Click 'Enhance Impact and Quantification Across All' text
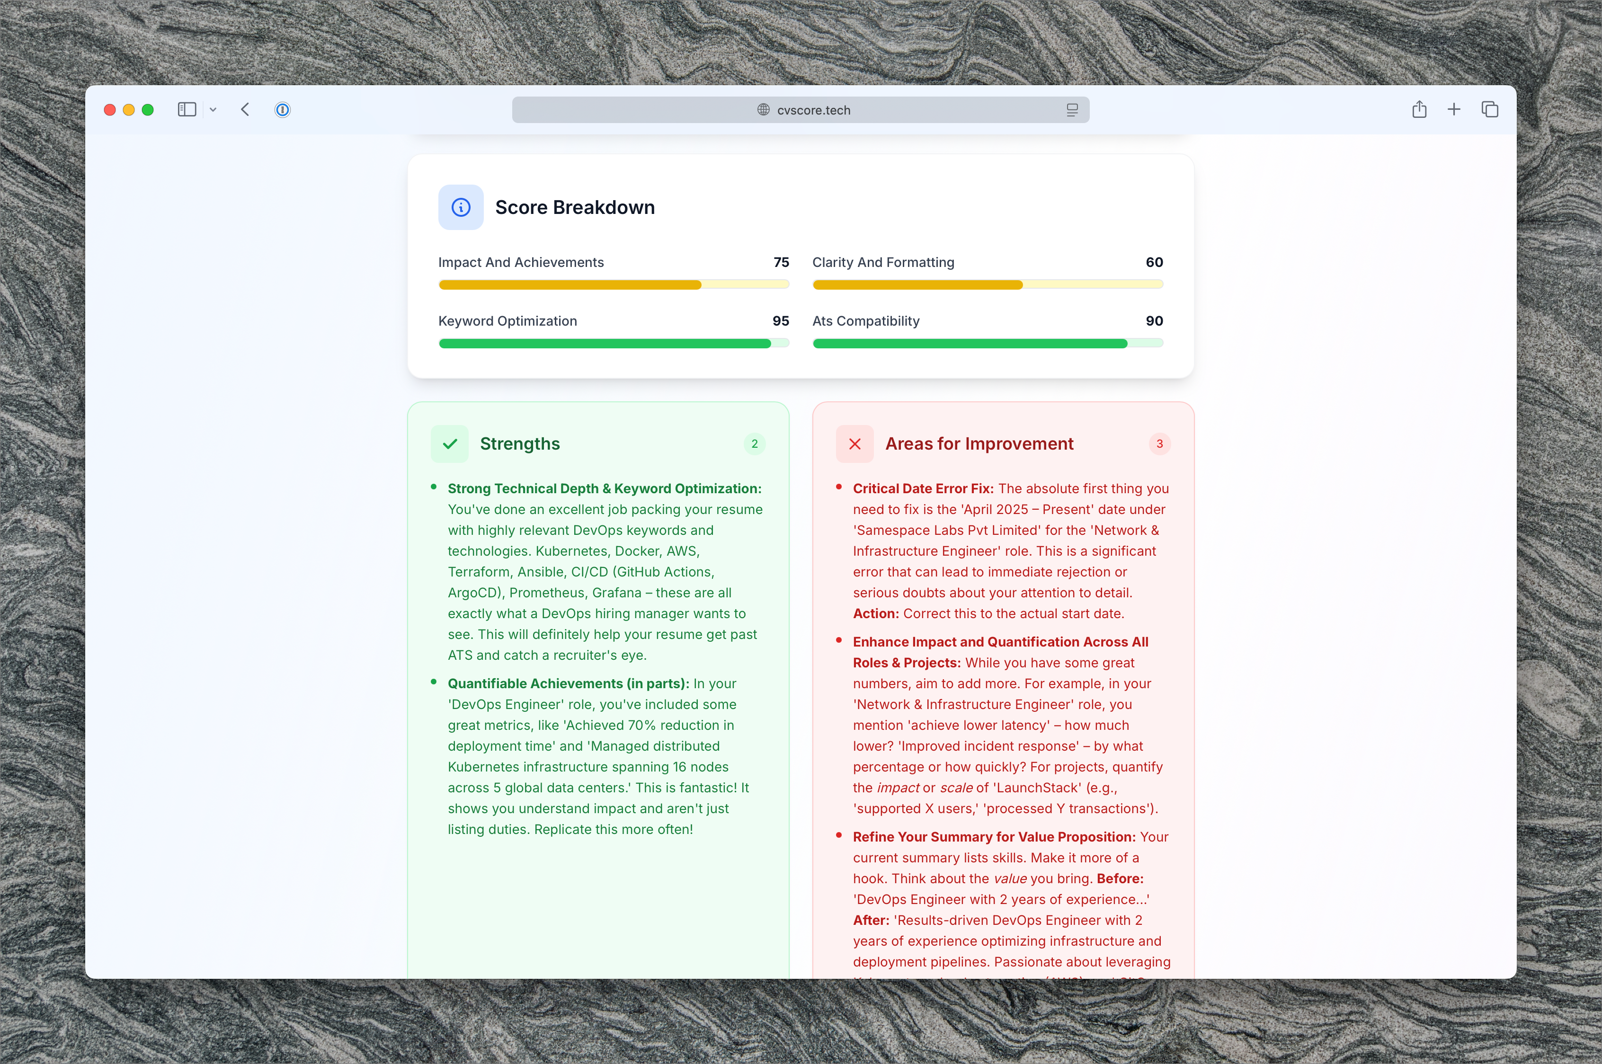This screenshot has width=1602, height=1064. [1000, 642]
